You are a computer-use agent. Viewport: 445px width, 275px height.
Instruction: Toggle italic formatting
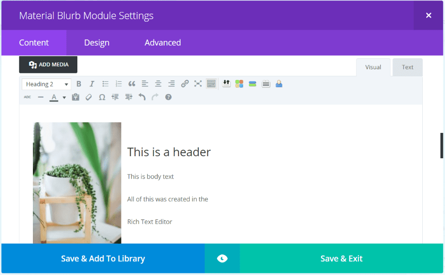tap(92, 84)
